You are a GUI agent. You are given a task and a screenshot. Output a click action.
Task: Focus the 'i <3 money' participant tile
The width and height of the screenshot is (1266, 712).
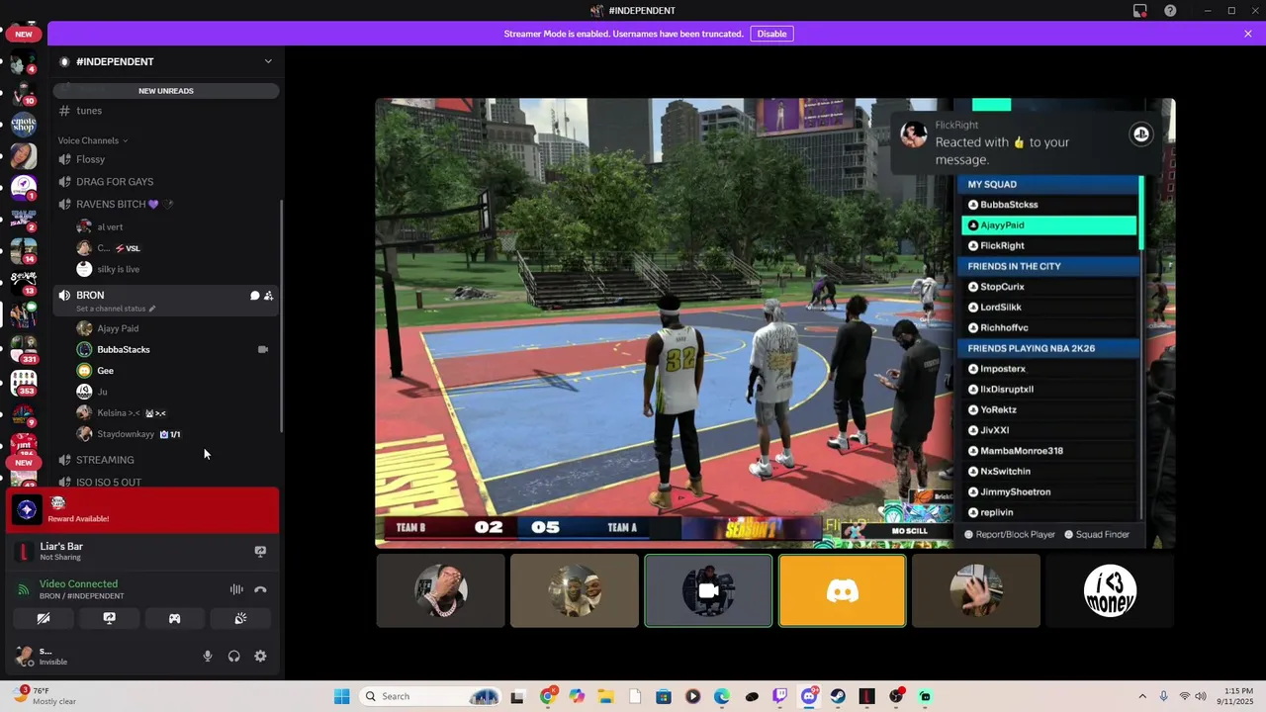click(1110, 590)
